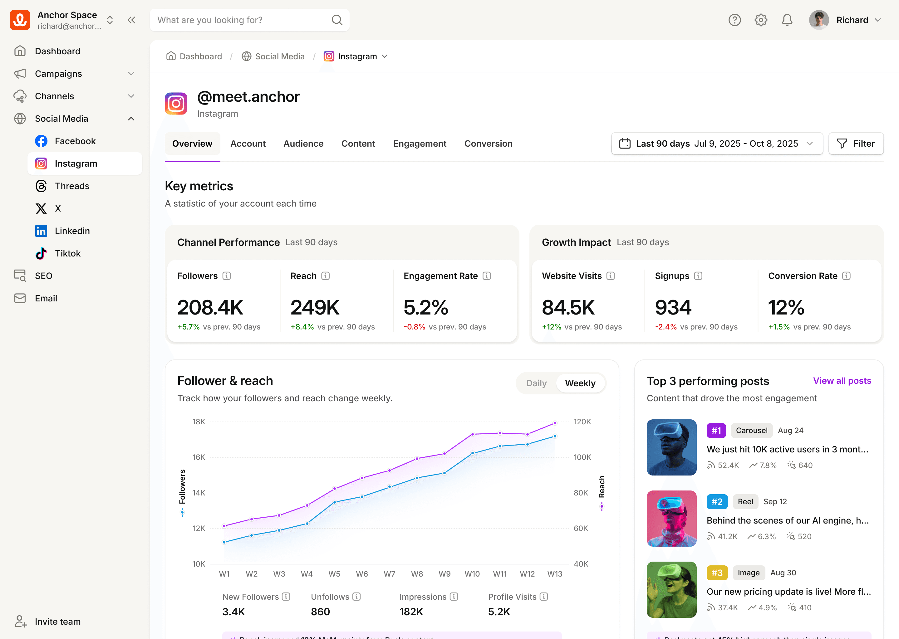Click the Tiktok sidebar icon
This screenshot has width=899, height=639.
41,253
